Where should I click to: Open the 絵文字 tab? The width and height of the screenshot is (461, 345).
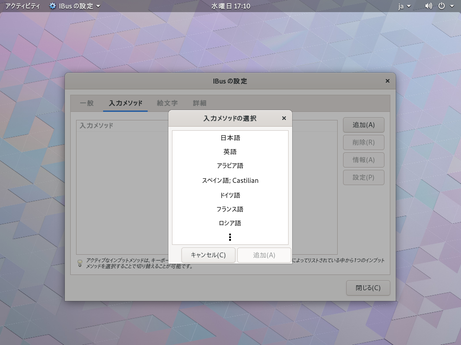pyautogui.click(x=167, y=103)
